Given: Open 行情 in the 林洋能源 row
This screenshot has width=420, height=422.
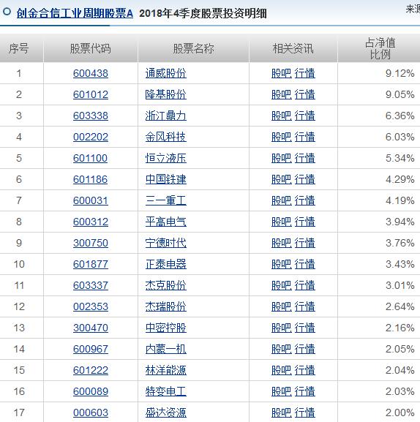Looking at the screenshot, I should tap(305, 370).
